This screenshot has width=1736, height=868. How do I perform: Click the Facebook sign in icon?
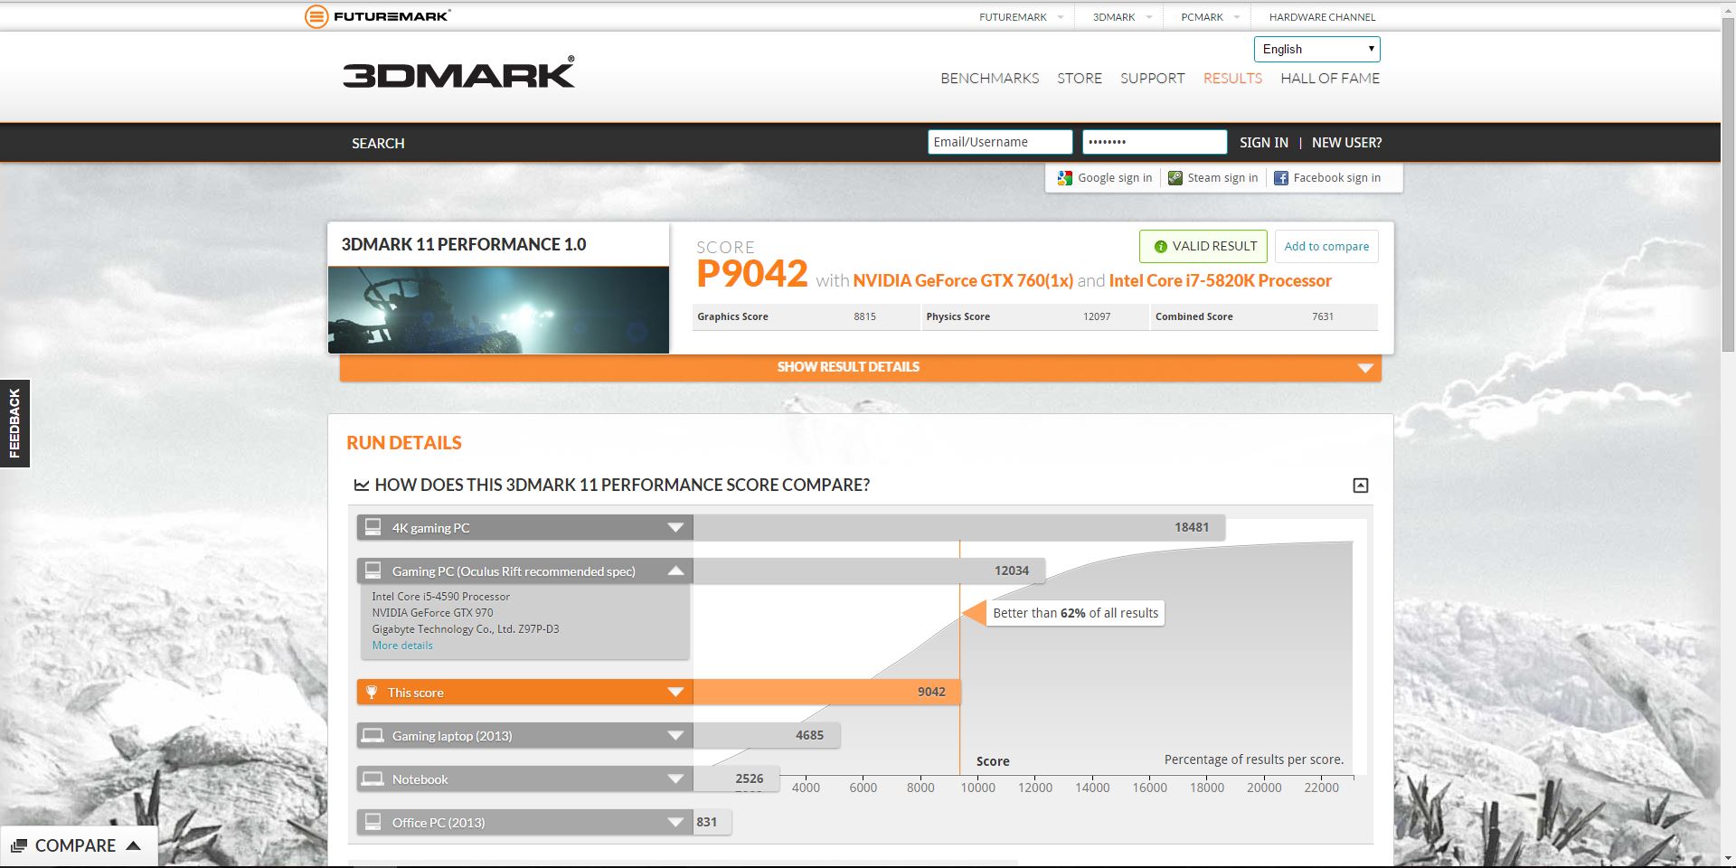pos(1280,178)
